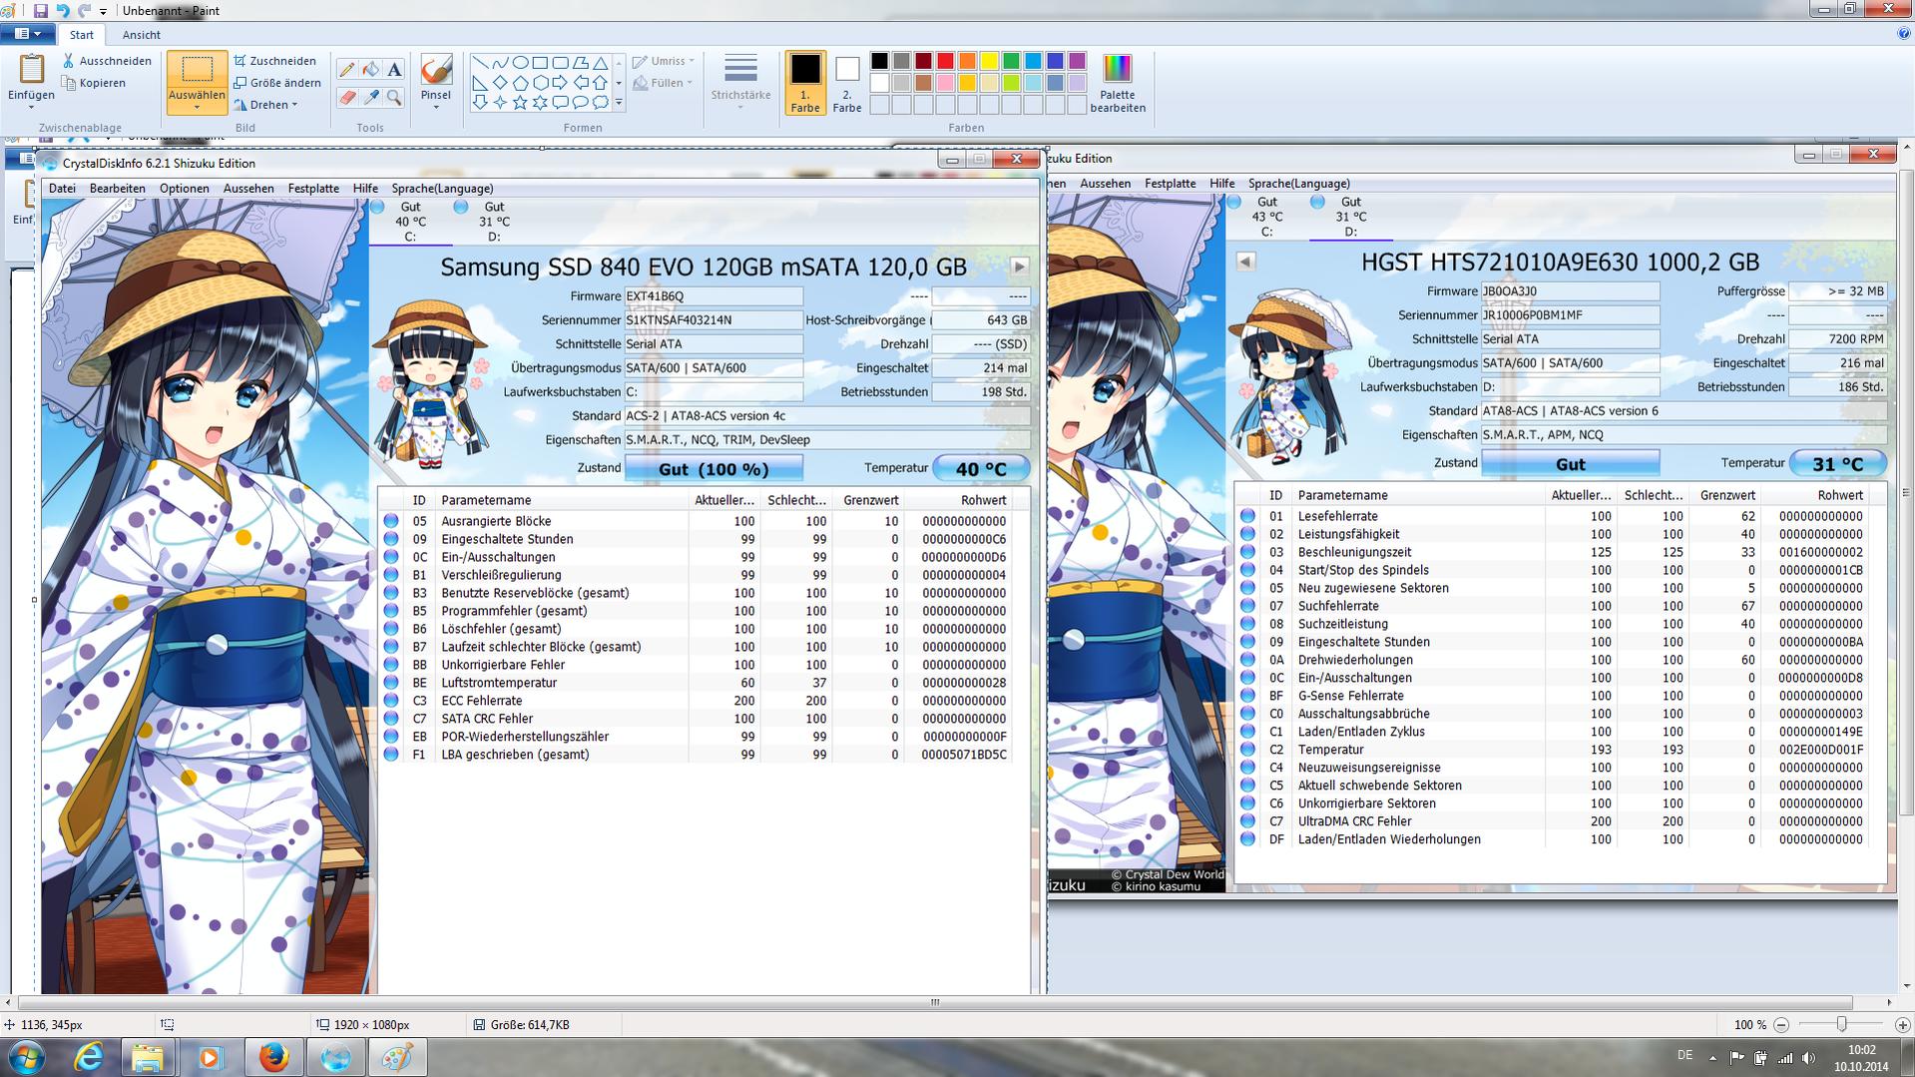The image size is (1915, 1077).
Task: Open the blue Paint file menu button
Action: pos(28,34)
